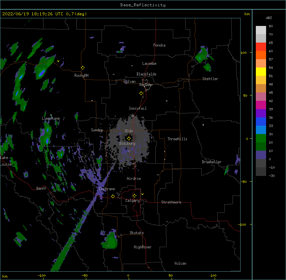Click the Base_Reflectivity title text

(143, 5)
